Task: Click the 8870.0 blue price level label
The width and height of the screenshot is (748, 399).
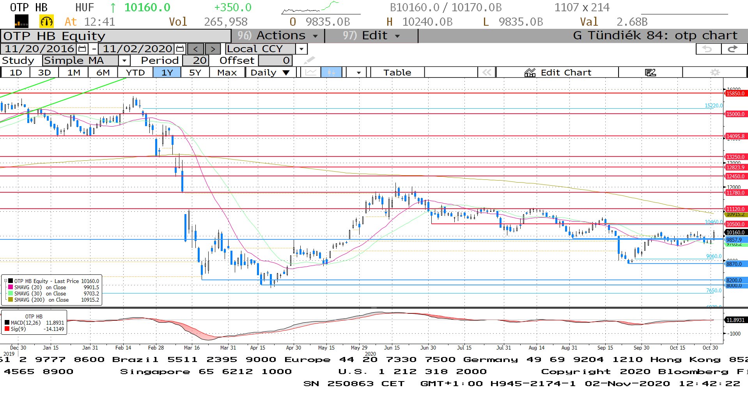Action: [736, 264]
